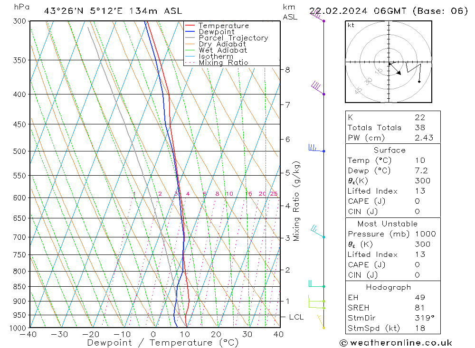
Task: Click the '500' pressure level label
Action: tap(20, 151)
